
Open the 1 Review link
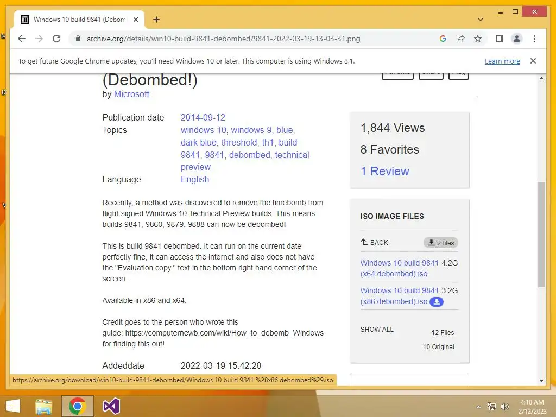pyautogui.click(x=385, y=171)
